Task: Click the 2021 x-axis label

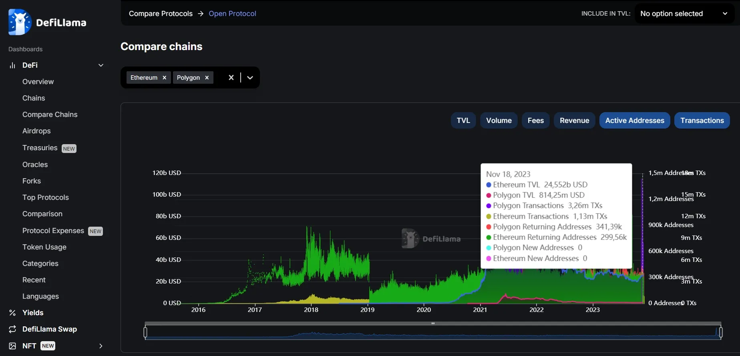Action: (x=480, y=310)
